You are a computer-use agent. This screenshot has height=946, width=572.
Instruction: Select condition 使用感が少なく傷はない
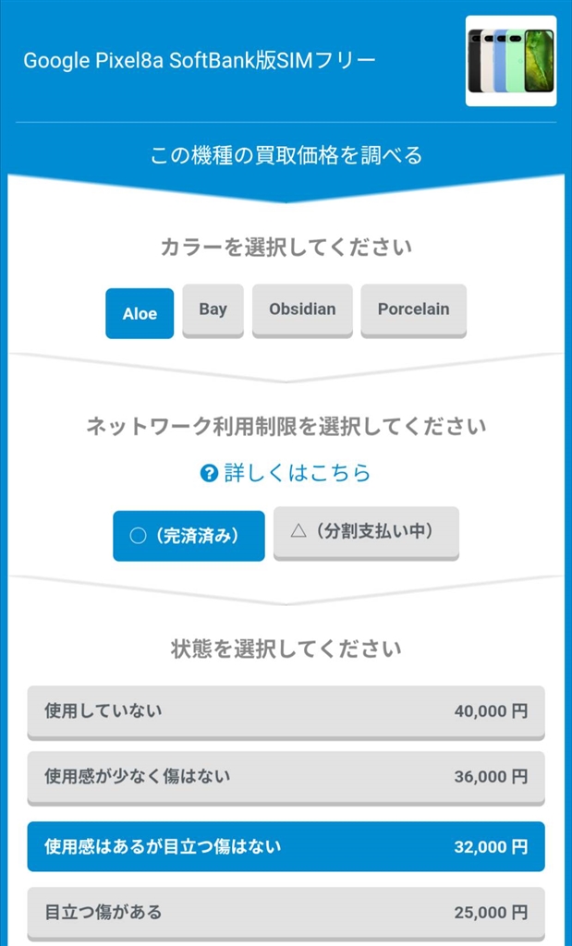coord(286,777)
